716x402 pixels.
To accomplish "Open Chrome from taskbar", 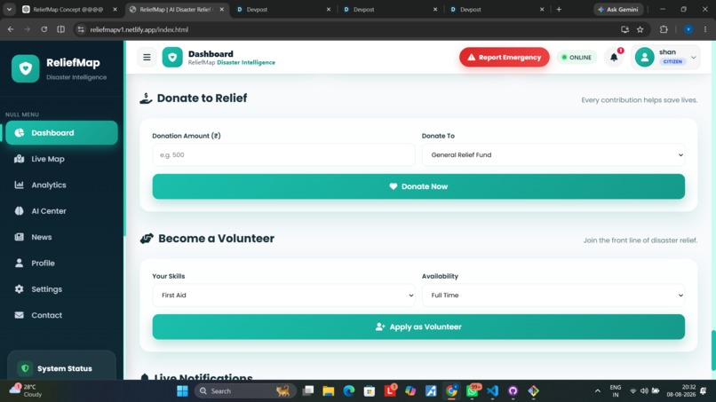I will [451, 391].
